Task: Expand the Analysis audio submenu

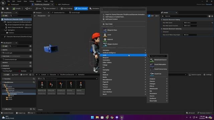Action: (x=158, y=79)
